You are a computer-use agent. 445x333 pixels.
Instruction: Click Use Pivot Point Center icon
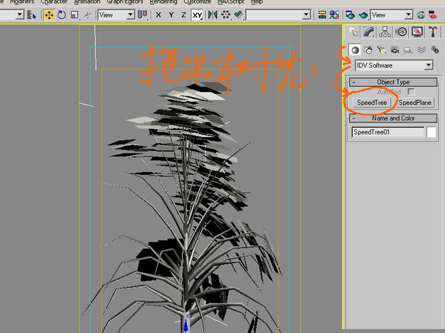click(x=142, y=15)
